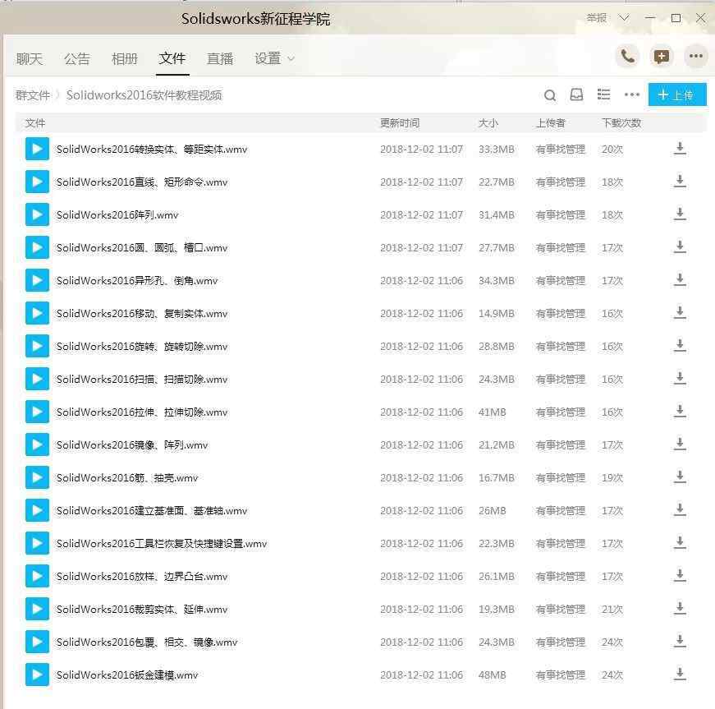Download SolidWorks2016转换实体、等距实体.wmv via its arrow icon
Screen dimensions: 715x709
pos(680,148)
